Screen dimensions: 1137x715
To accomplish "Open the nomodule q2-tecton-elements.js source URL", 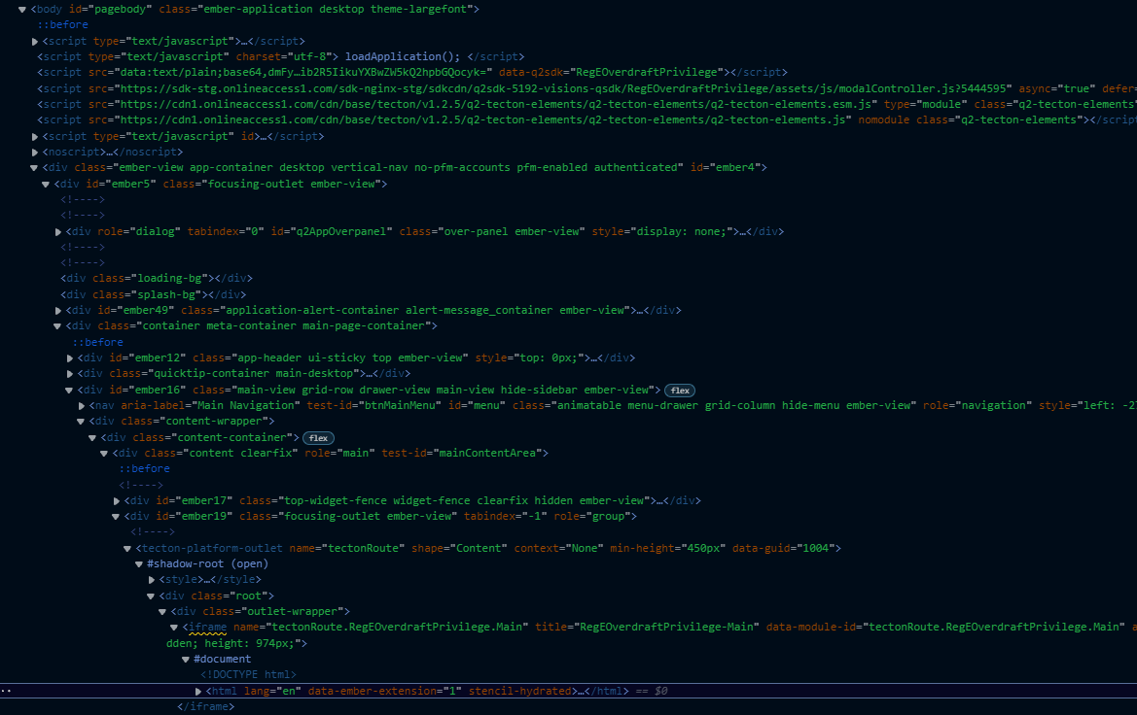I will tap(483, 120).
